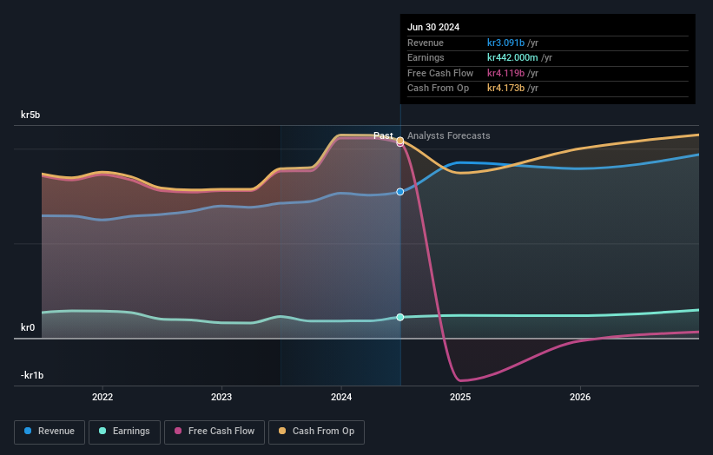Toggle the Earnings series legend button
The height and width of the screenshot is (455, 713).
click(x=124, y=432)
